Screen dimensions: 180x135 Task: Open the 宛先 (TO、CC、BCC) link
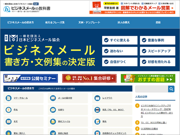[113, 110]
